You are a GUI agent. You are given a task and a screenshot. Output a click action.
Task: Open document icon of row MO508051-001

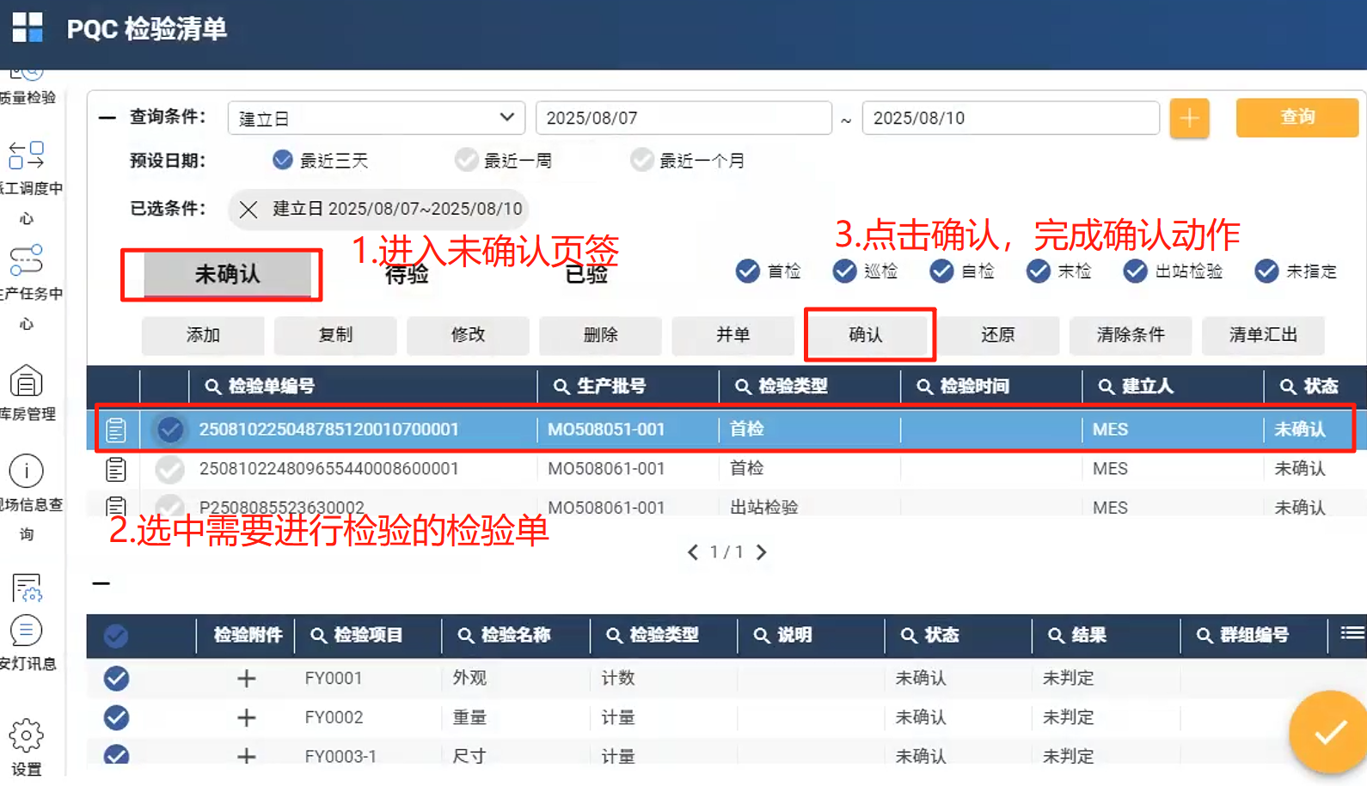116,430
